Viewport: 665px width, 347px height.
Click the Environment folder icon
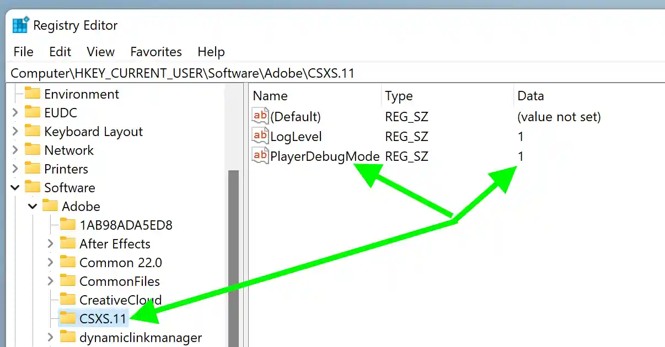tap(32, 94)
